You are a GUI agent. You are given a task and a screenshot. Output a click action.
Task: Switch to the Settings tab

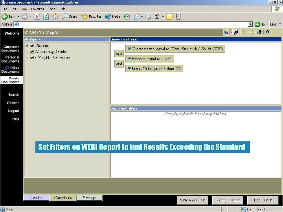click(90, 197)
